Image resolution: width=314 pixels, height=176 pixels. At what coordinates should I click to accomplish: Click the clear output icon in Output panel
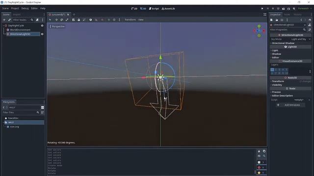coord(259,151)
